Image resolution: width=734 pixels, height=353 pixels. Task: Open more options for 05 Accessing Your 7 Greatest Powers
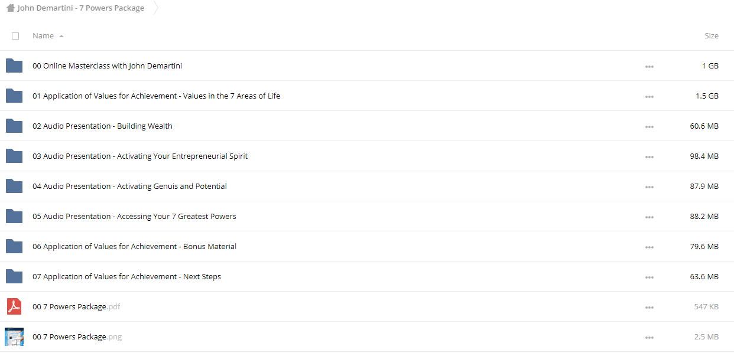pyautogui.click(x=649, y=217)
